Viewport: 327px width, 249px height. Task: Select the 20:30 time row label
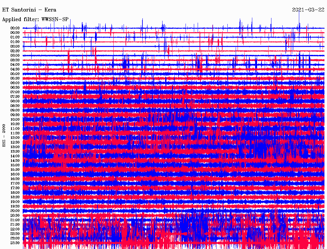coord(15,215)
